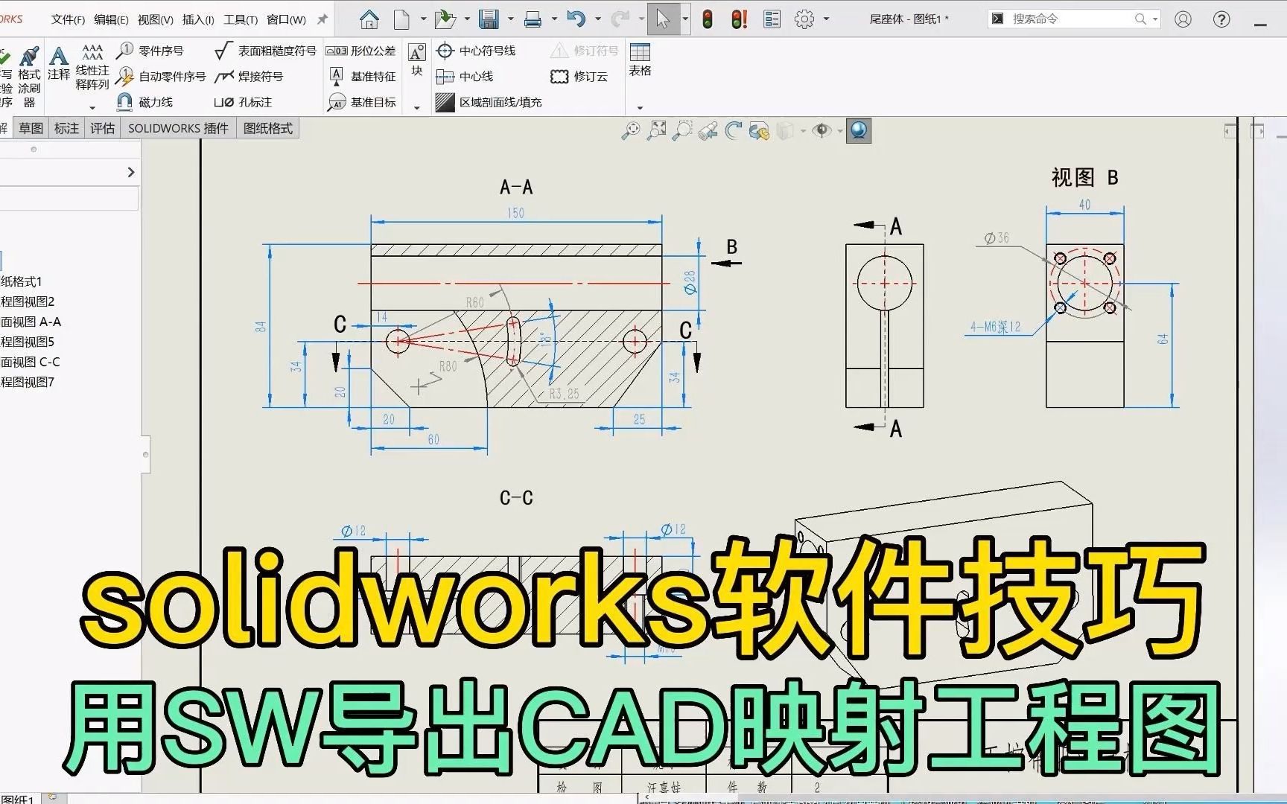Open the 视图(V) menu
Image resolution: width=1287 pixels, height=804 pixels.
coord(155,19)
